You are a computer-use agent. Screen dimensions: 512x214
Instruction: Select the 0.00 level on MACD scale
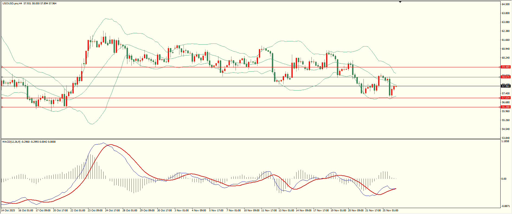[x=504, y=179]
